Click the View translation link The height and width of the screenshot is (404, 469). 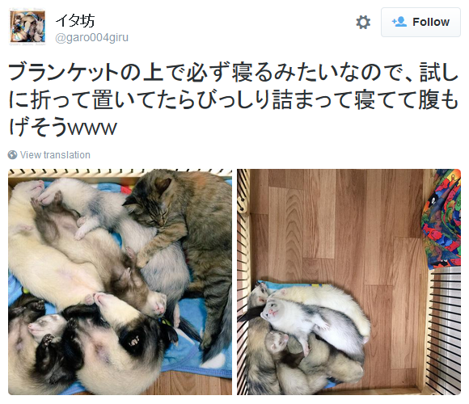[55, 155]
